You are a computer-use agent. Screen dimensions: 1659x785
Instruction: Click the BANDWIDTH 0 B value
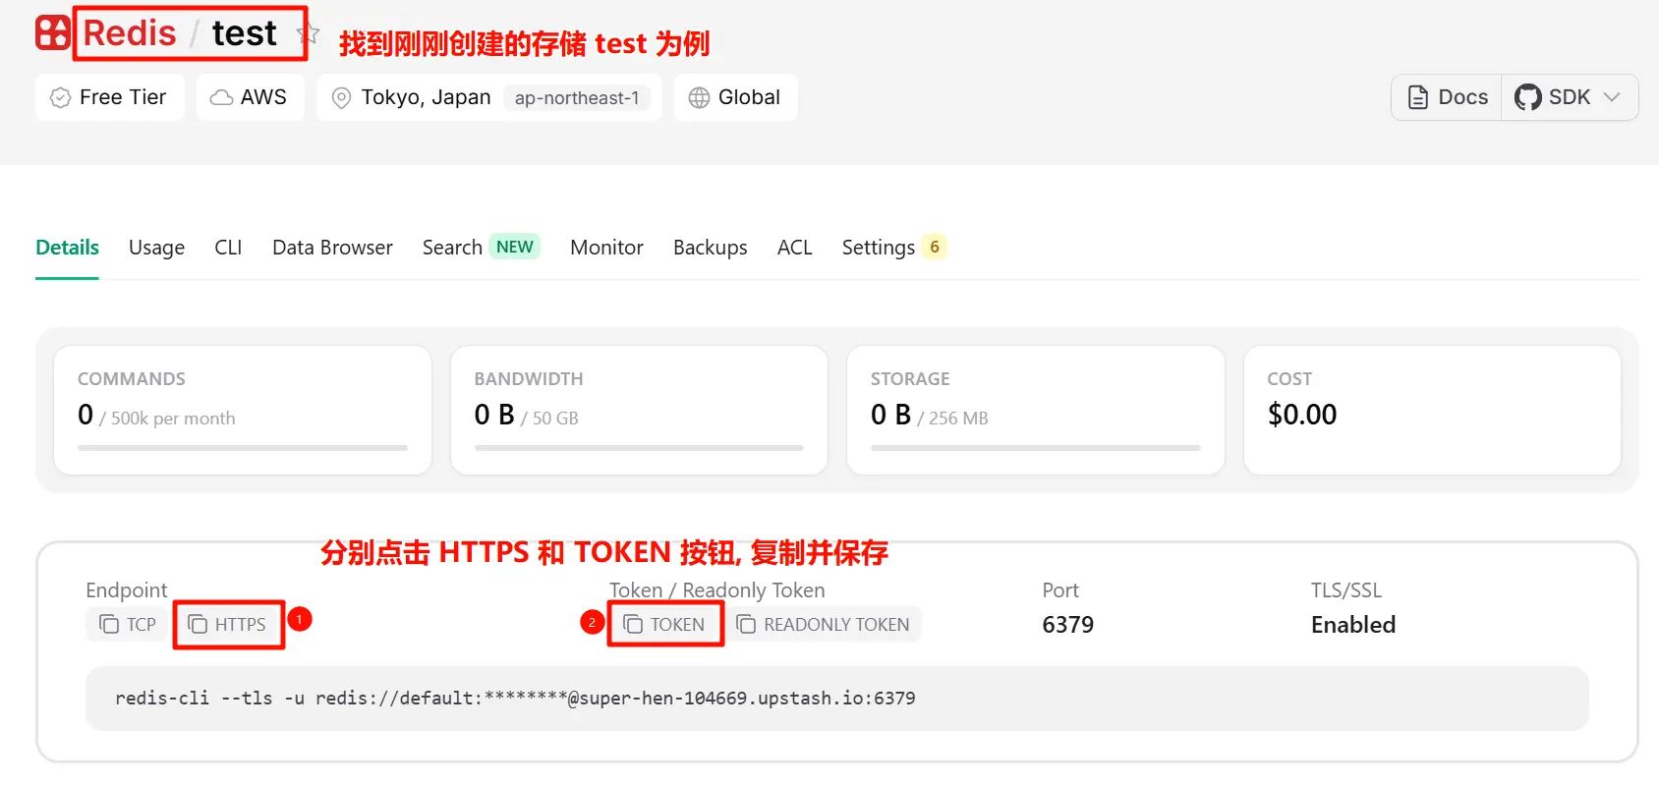click(x=494, y=415)
